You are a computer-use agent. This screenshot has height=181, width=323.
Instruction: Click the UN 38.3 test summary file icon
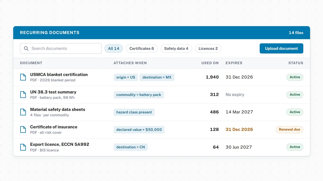(x=23, y=95)
